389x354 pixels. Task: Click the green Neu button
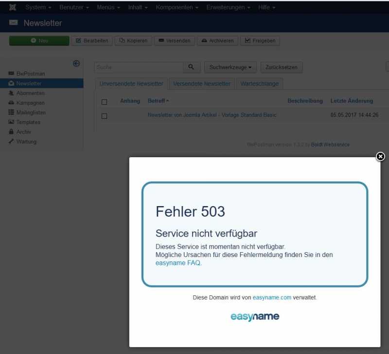[39, 41]
